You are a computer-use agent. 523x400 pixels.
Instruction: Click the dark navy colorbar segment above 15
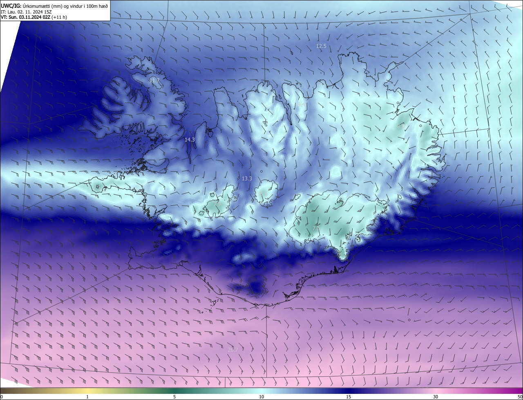point(349,391)
